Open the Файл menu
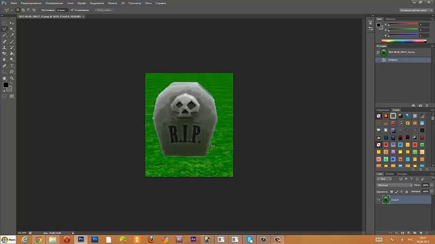The height and width of the screenshot is (244, 435). click(14, 3)
